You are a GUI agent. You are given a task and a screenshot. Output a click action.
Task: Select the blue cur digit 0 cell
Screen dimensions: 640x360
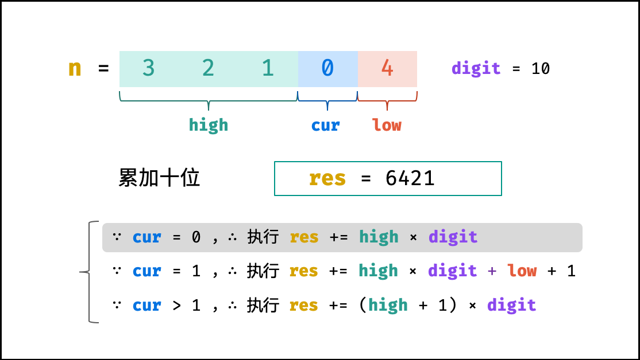tap(327, 68)
